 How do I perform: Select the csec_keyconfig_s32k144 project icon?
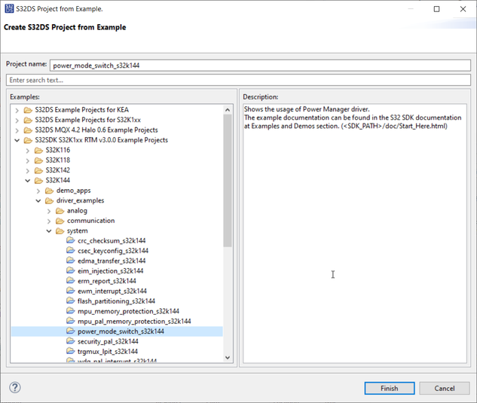[71, 251]
